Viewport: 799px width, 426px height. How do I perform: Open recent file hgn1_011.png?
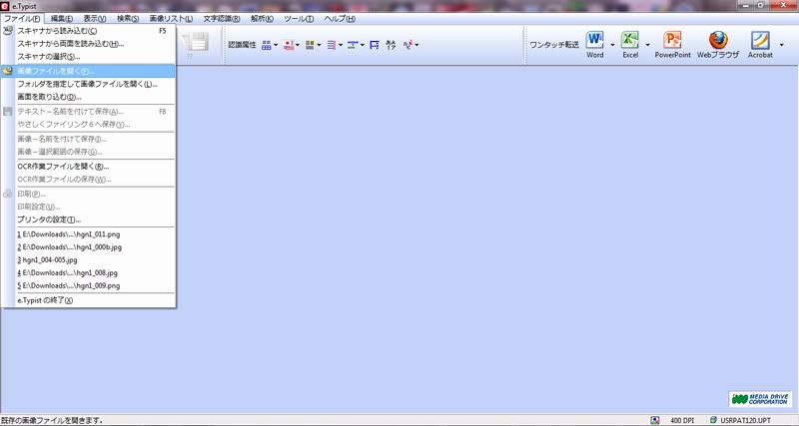point(89,234)
